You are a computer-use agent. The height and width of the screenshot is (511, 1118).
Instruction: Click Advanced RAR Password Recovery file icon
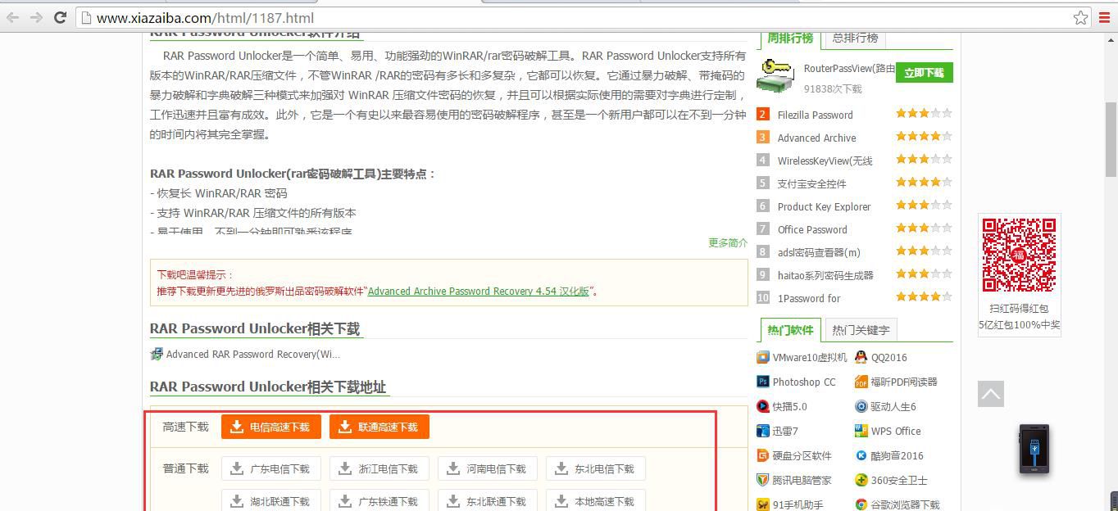(x=157, y=354)
